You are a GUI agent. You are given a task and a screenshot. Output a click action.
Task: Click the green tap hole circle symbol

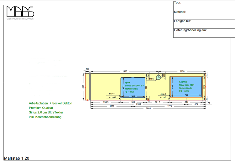(x=159, y=77)
